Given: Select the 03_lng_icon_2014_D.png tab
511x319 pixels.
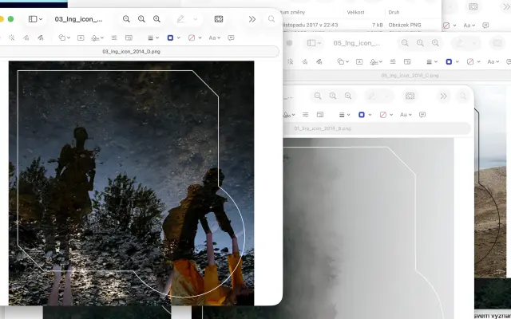Looking at the screenshot, I should point(140,51).
